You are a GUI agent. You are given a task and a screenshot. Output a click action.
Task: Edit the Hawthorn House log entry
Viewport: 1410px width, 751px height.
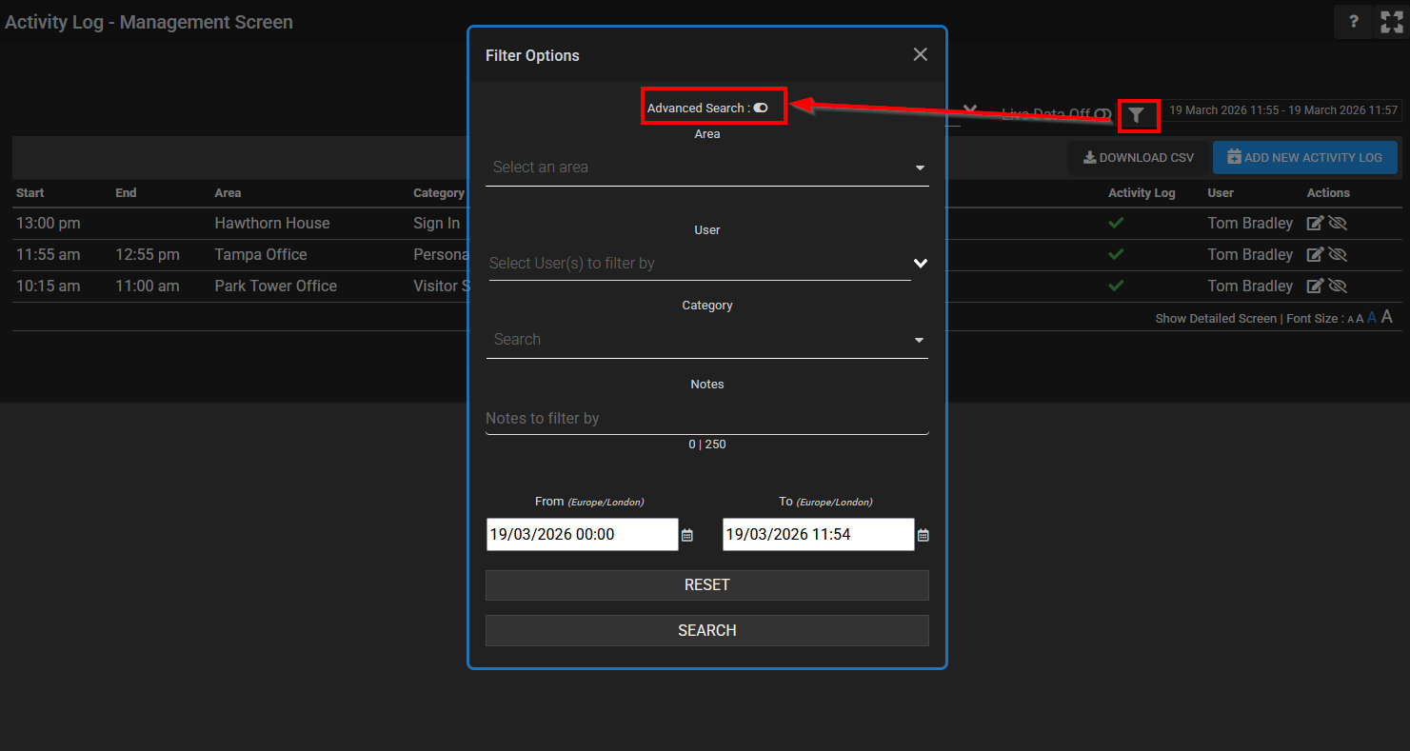[x=1315, y=224]
